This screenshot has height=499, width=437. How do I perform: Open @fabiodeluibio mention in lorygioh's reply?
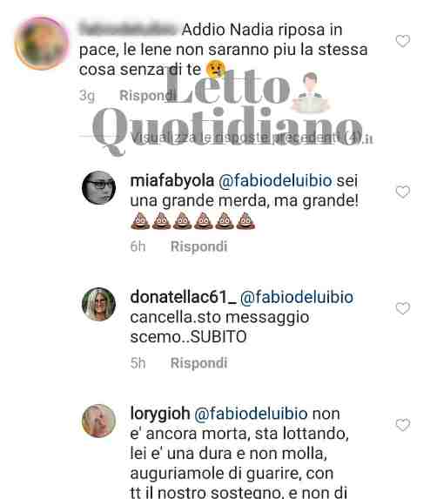251,414
